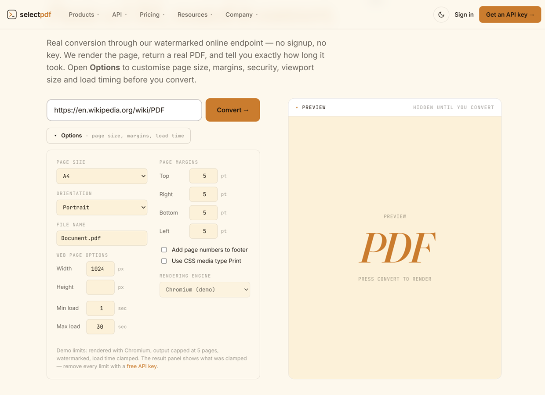The width and height of the screenshot is (545, 395).
Task: Follow the free API key link
Action: point(142,366)
